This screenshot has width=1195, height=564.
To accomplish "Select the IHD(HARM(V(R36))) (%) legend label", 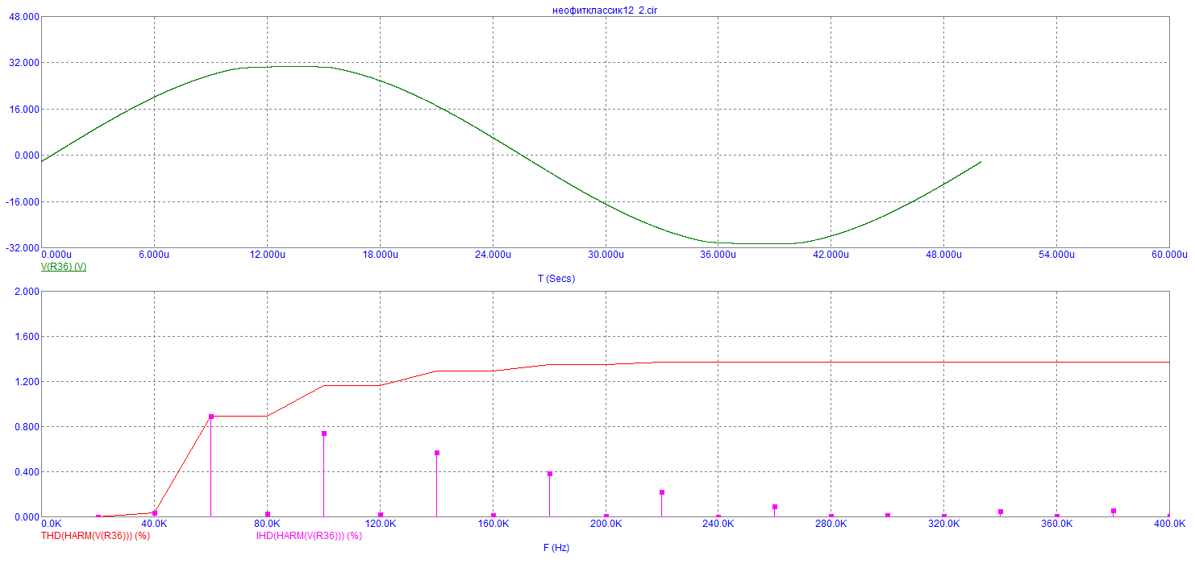I will click(x=309, y=536).
